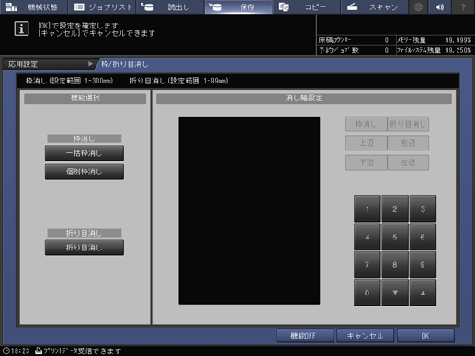The width and height of the screenshot is (475, 356).
Task: Select 個別枠消し individual frame erase
Action: pyautogui.click(x=85, y=172)
